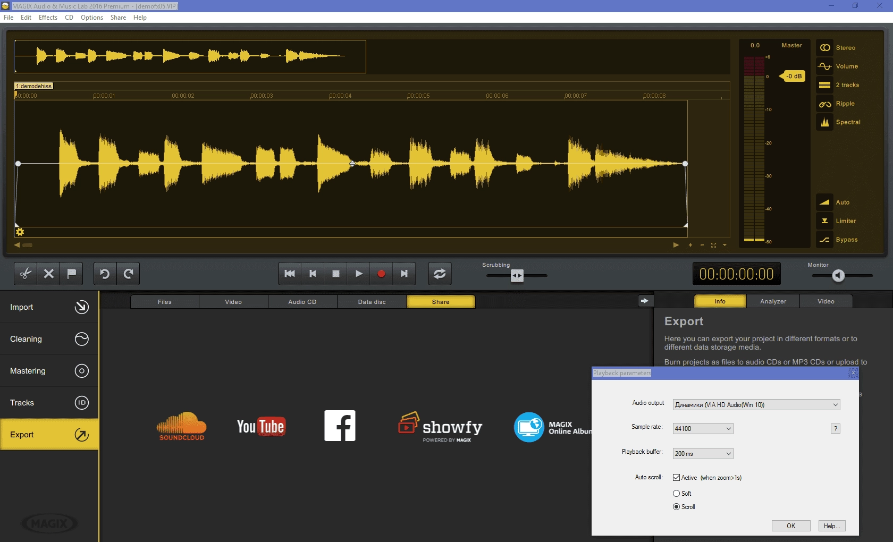893x542 pixels.
Task: Toggle the Auto scroll Active checkbox
Action: pyautogui.click(x=676, y=478)
